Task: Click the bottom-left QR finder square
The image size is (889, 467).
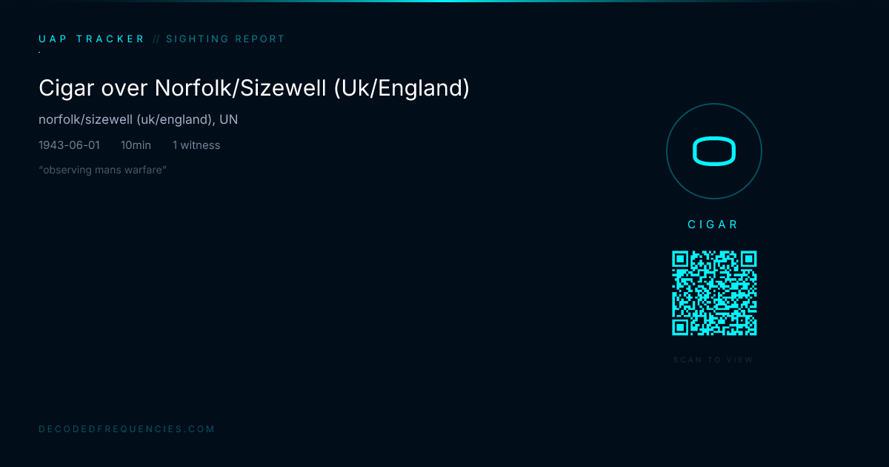Action: point(681,327)
